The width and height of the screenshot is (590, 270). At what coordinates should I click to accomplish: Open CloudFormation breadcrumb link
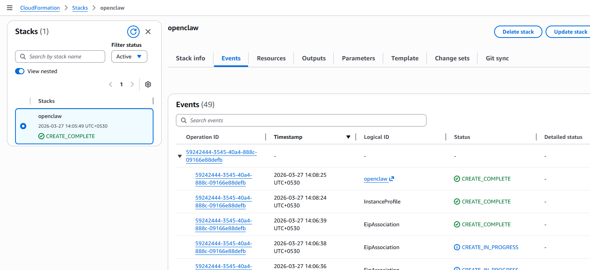click(40, 8)
